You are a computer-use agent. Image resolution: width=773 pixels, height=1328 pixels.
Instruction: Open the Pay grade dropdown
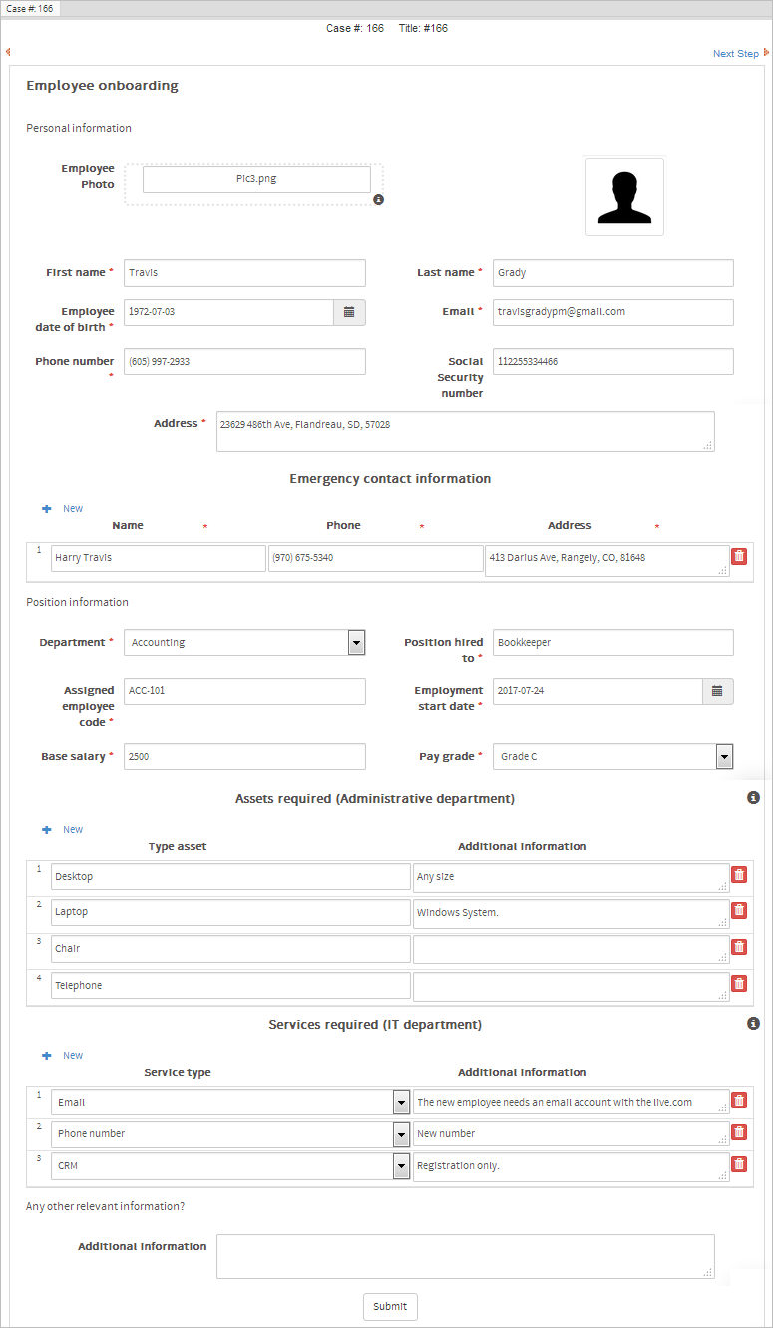pyautogui.click(x=724, y=757)
